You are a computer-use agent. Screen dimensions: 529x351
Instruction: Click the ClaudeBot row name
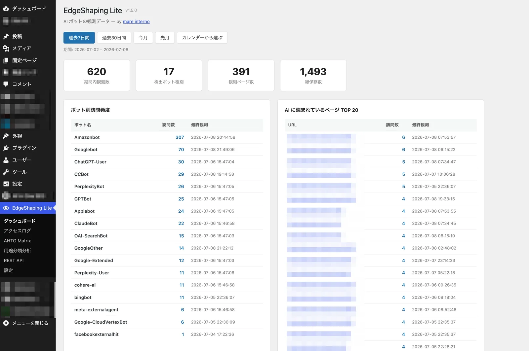[x=86, y=224]
